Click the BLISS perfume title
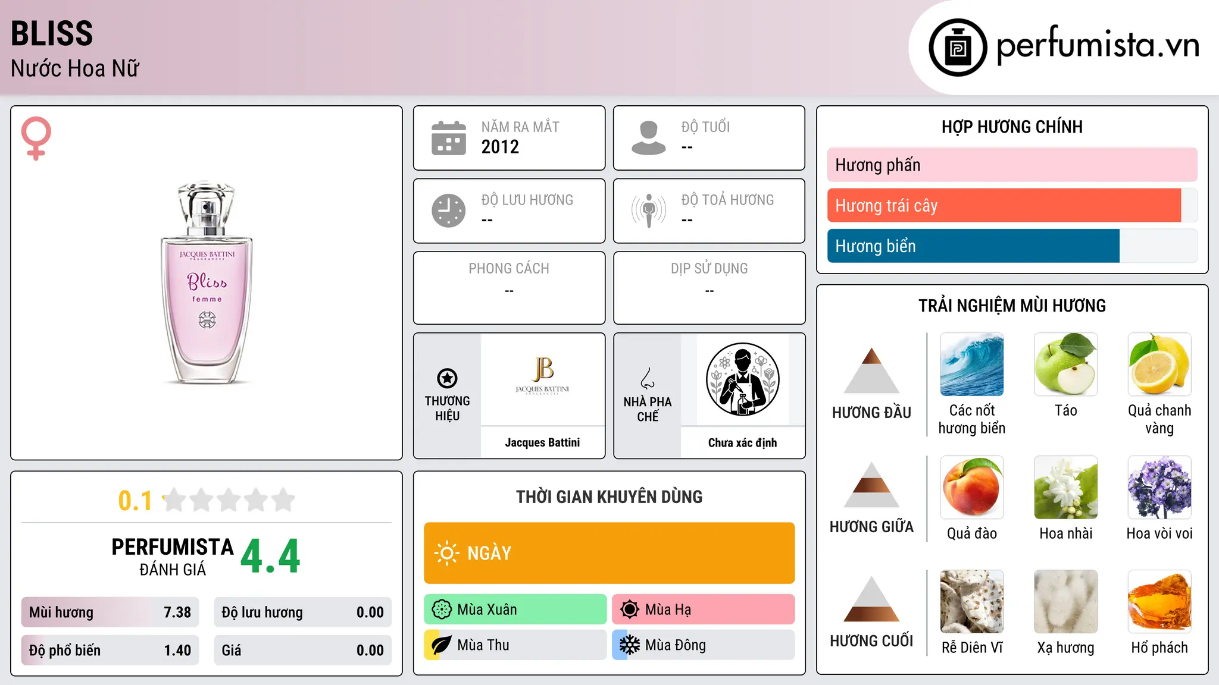Image resolution: width=1219 pixels, height=685 pixels. 52,33
